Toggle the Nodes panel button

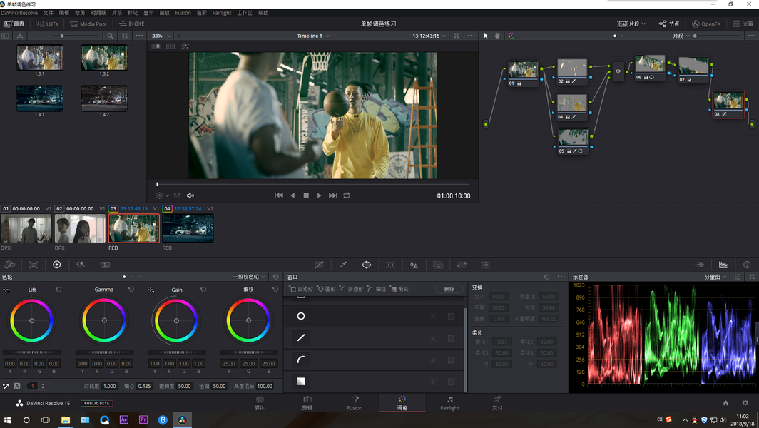point(669,24)
